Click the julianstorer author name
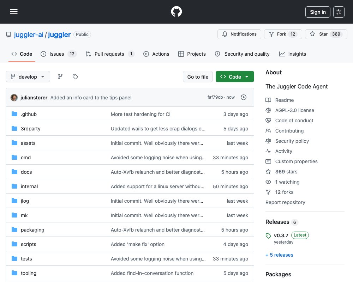 34,98
